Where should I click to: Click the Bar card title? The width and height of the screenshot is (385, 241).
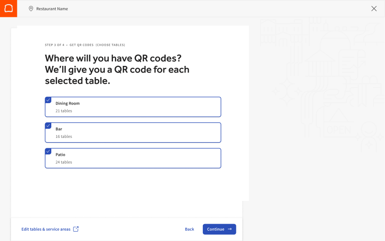pyautogui.click(x=59, y=129)
